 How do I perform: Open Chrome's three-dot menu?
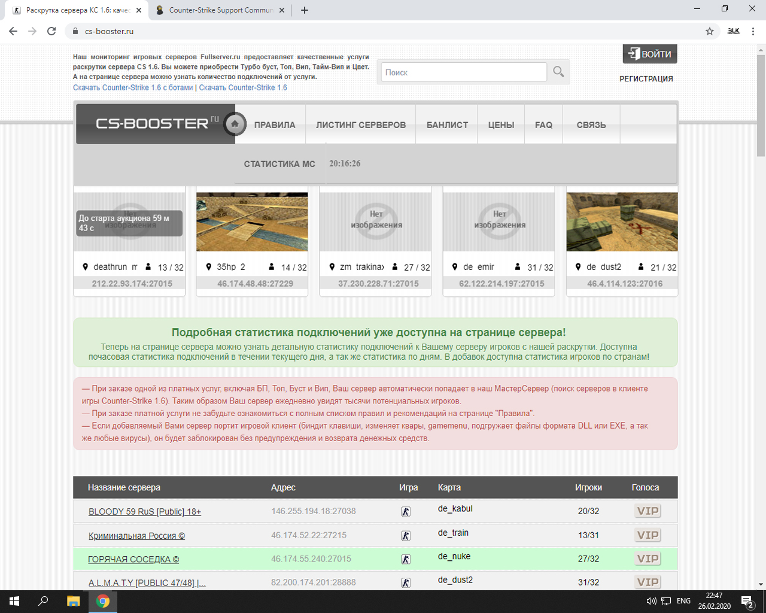(x=753, y=31)
